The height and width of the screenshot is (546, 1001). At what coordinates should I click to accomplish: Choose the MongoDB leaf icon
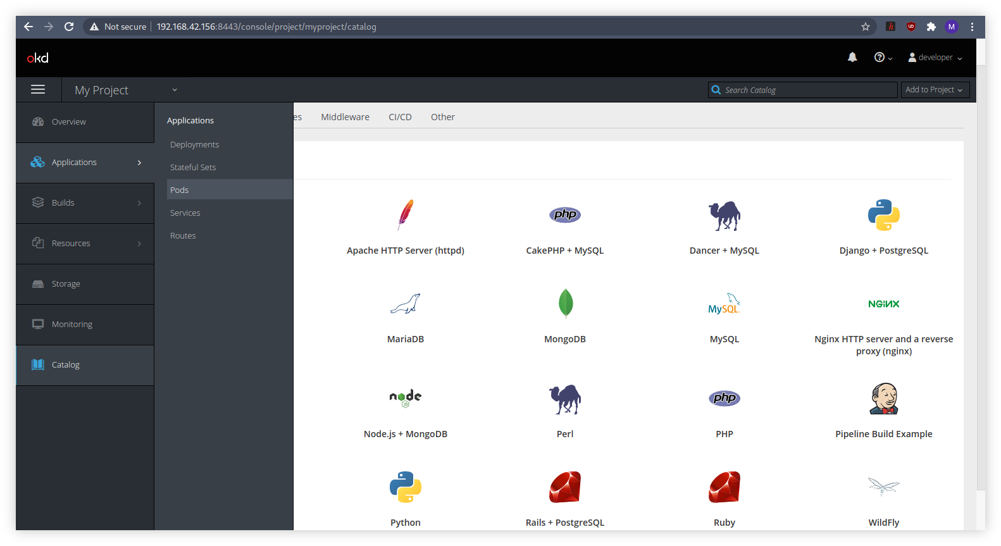click(565, 304)
